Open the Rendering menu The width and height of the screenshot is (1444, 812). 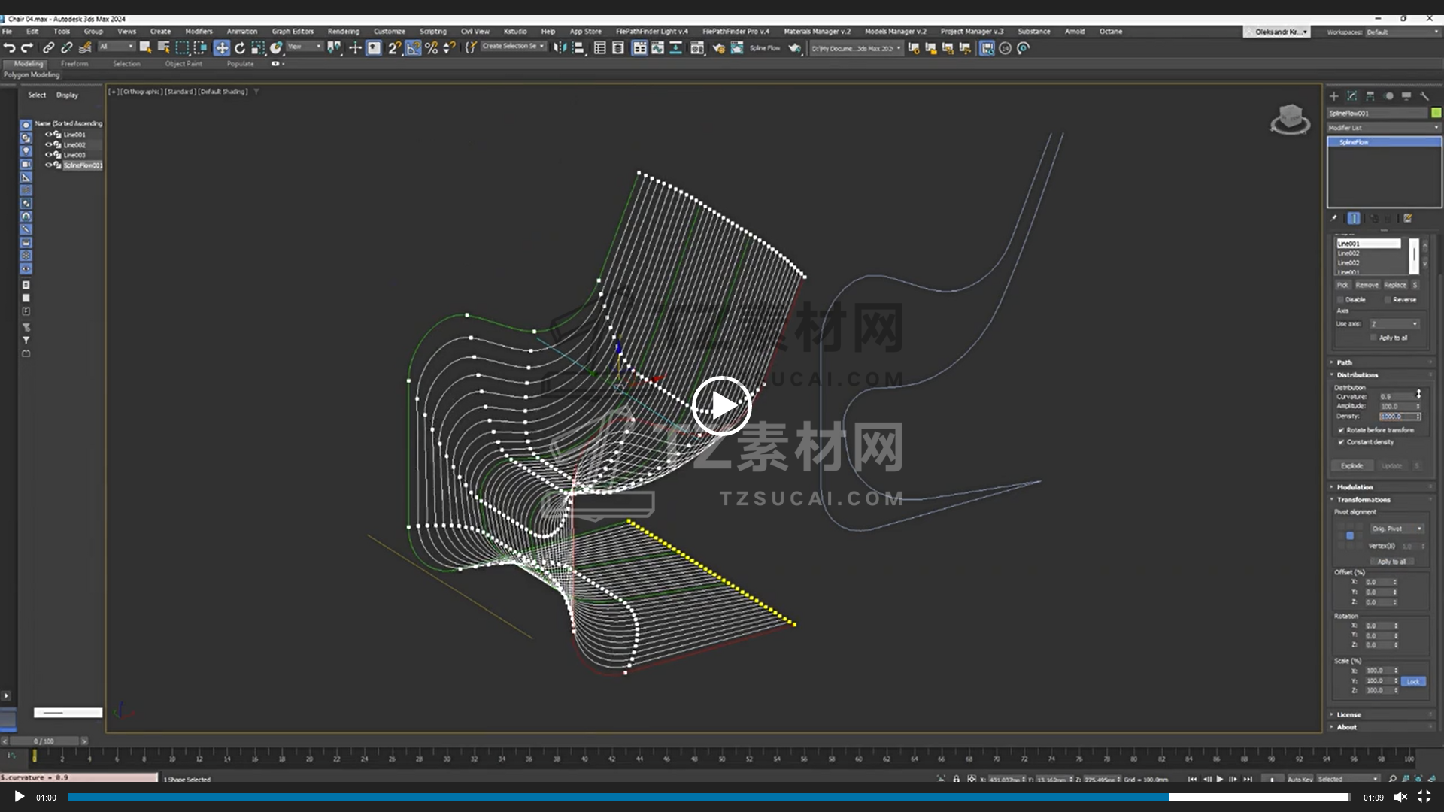343,32
